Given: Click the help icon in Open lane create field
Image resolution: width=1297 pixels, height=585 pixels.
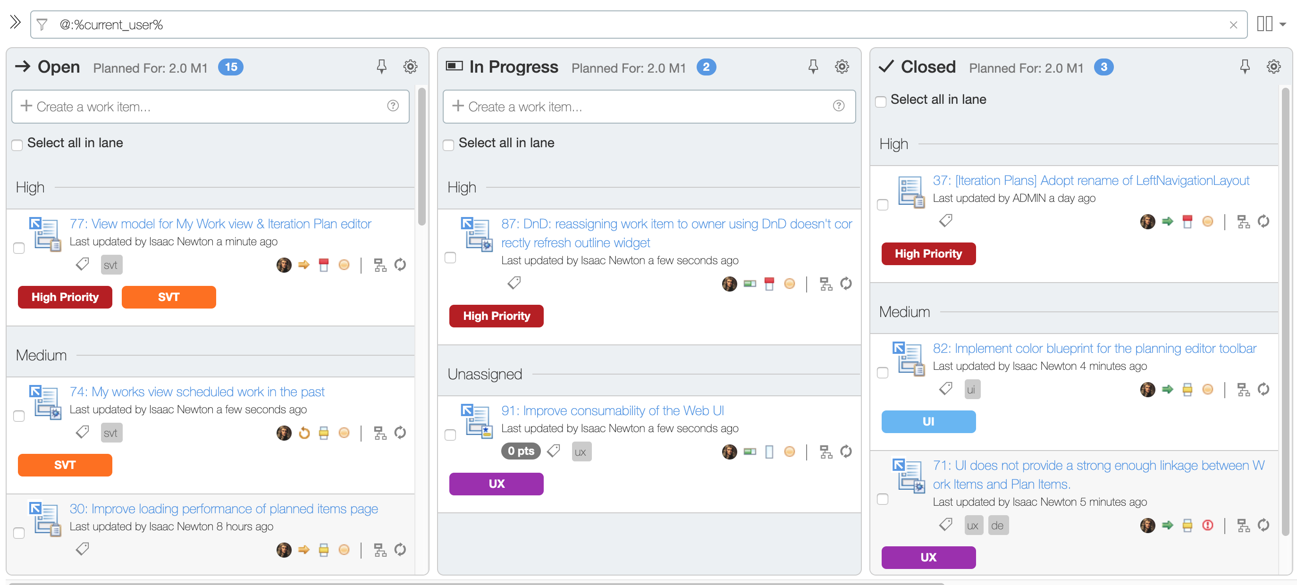Looking at the screenshot, I should click(393, 106).
